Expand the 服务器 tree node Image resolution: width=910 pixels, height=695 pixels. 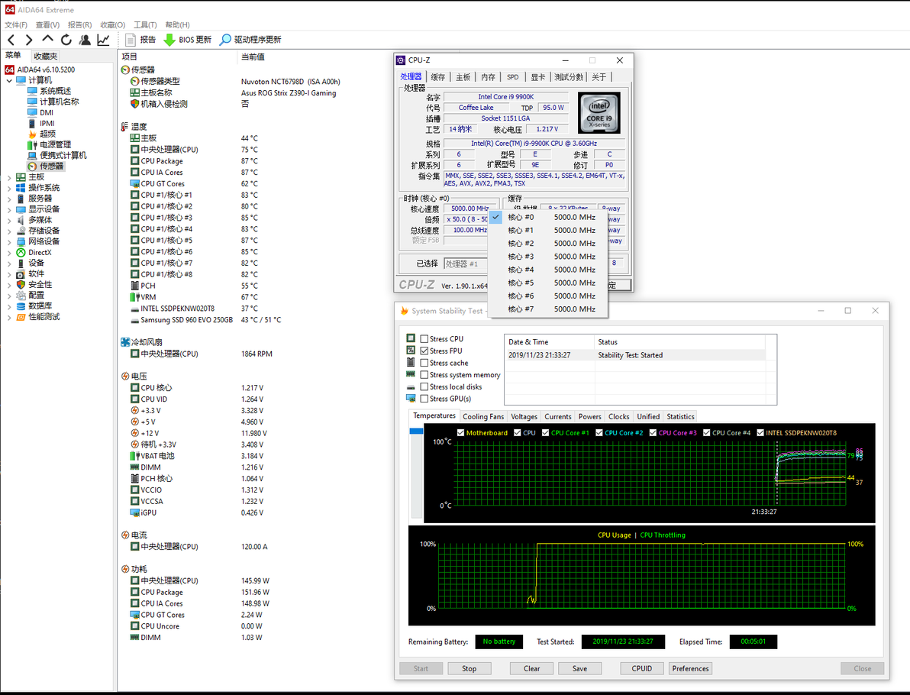pyautogui.click(x=9, y=199)
